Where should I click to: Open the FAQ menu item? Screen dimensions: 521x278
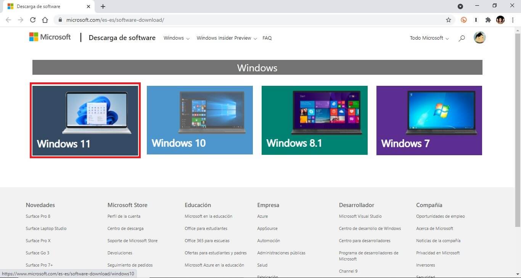point(267,38)
